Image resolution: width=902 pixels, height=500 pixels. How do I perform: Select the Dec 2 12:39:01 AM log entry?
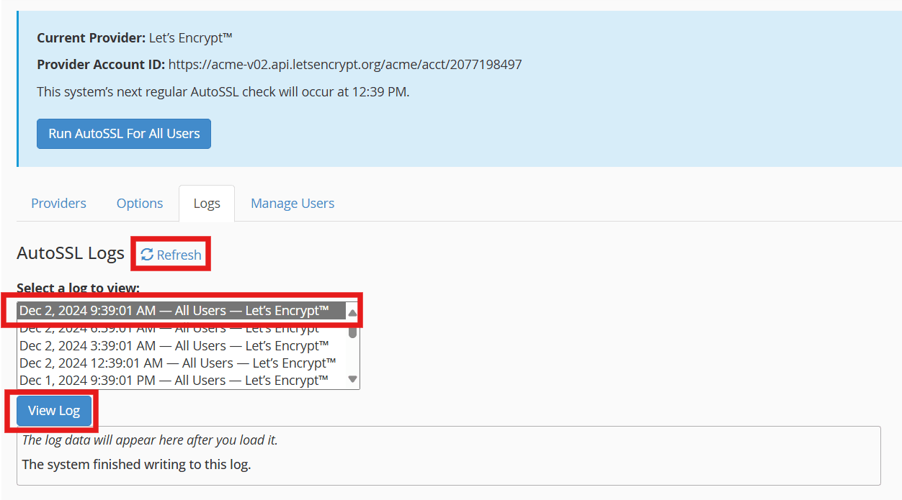point(177,363)
